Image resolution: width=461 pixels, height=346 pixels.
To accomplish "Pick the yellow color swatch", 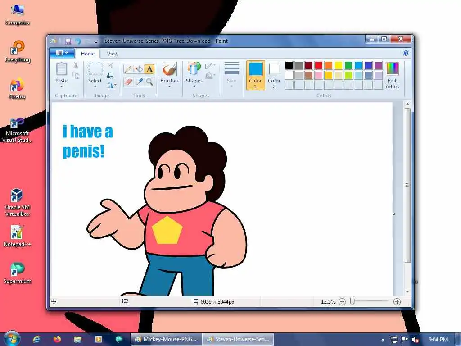I will point(339,65).
